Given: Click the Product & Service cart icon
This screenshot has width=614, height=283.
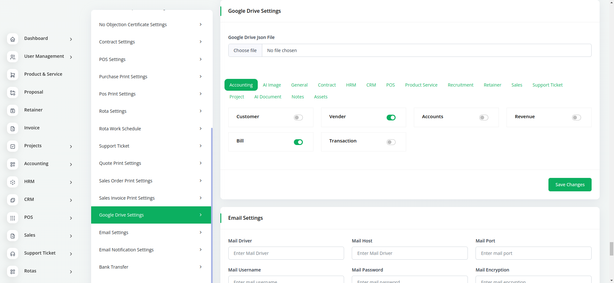Looking at the screenshot, I should [x=12, y=75].
